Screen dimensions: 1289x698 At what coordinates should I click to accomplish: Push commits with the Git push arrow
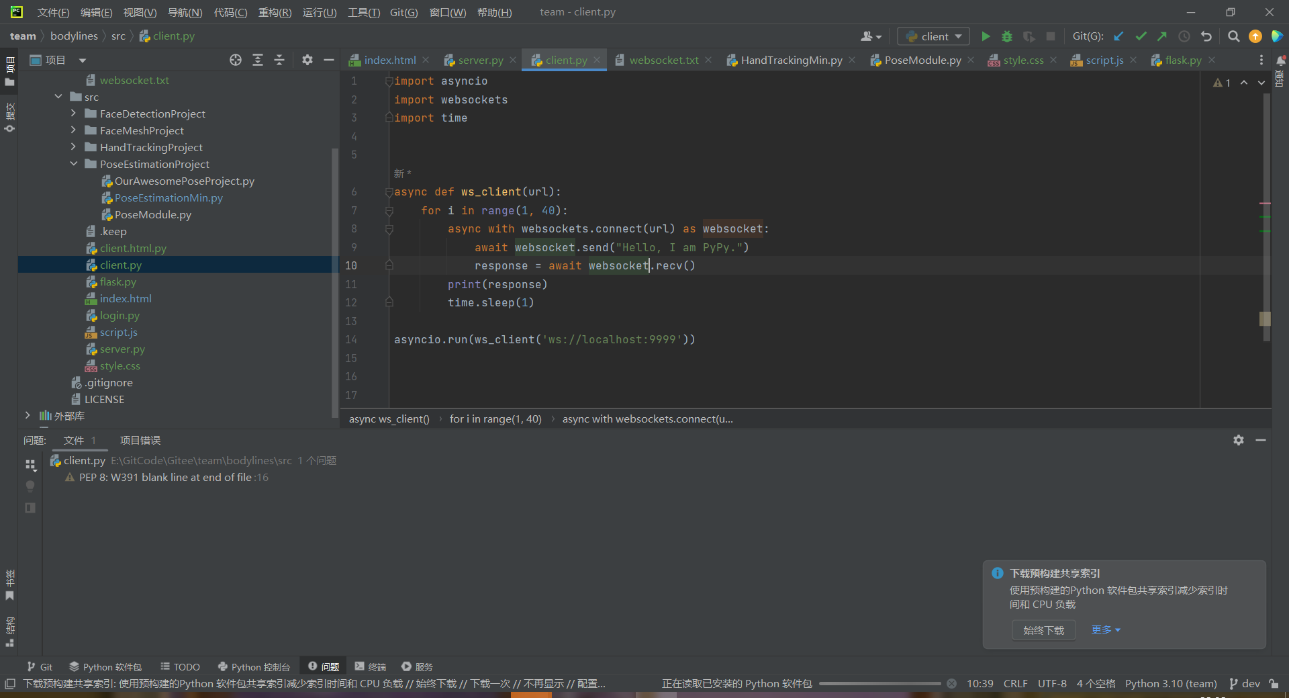(x=1162, y=36)
